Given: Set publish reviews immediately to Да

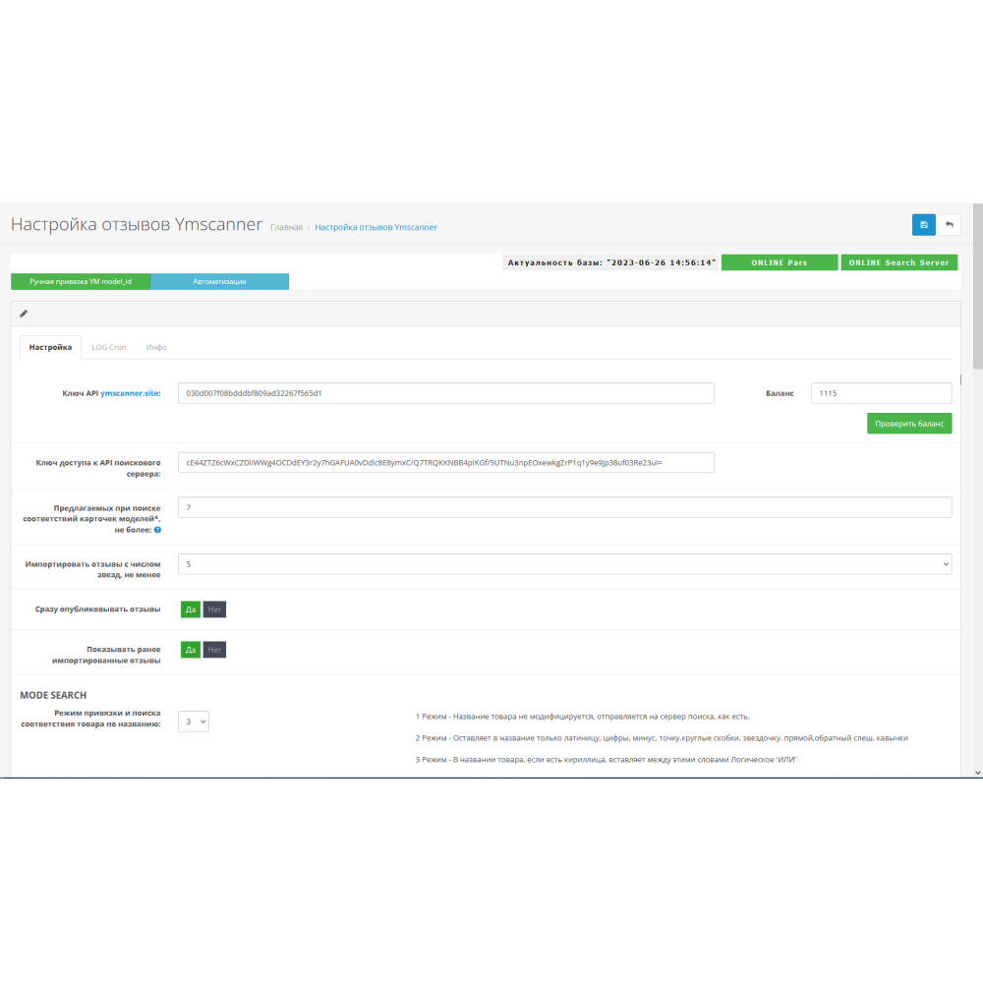Looking at the screenshot, I should 191,609.
